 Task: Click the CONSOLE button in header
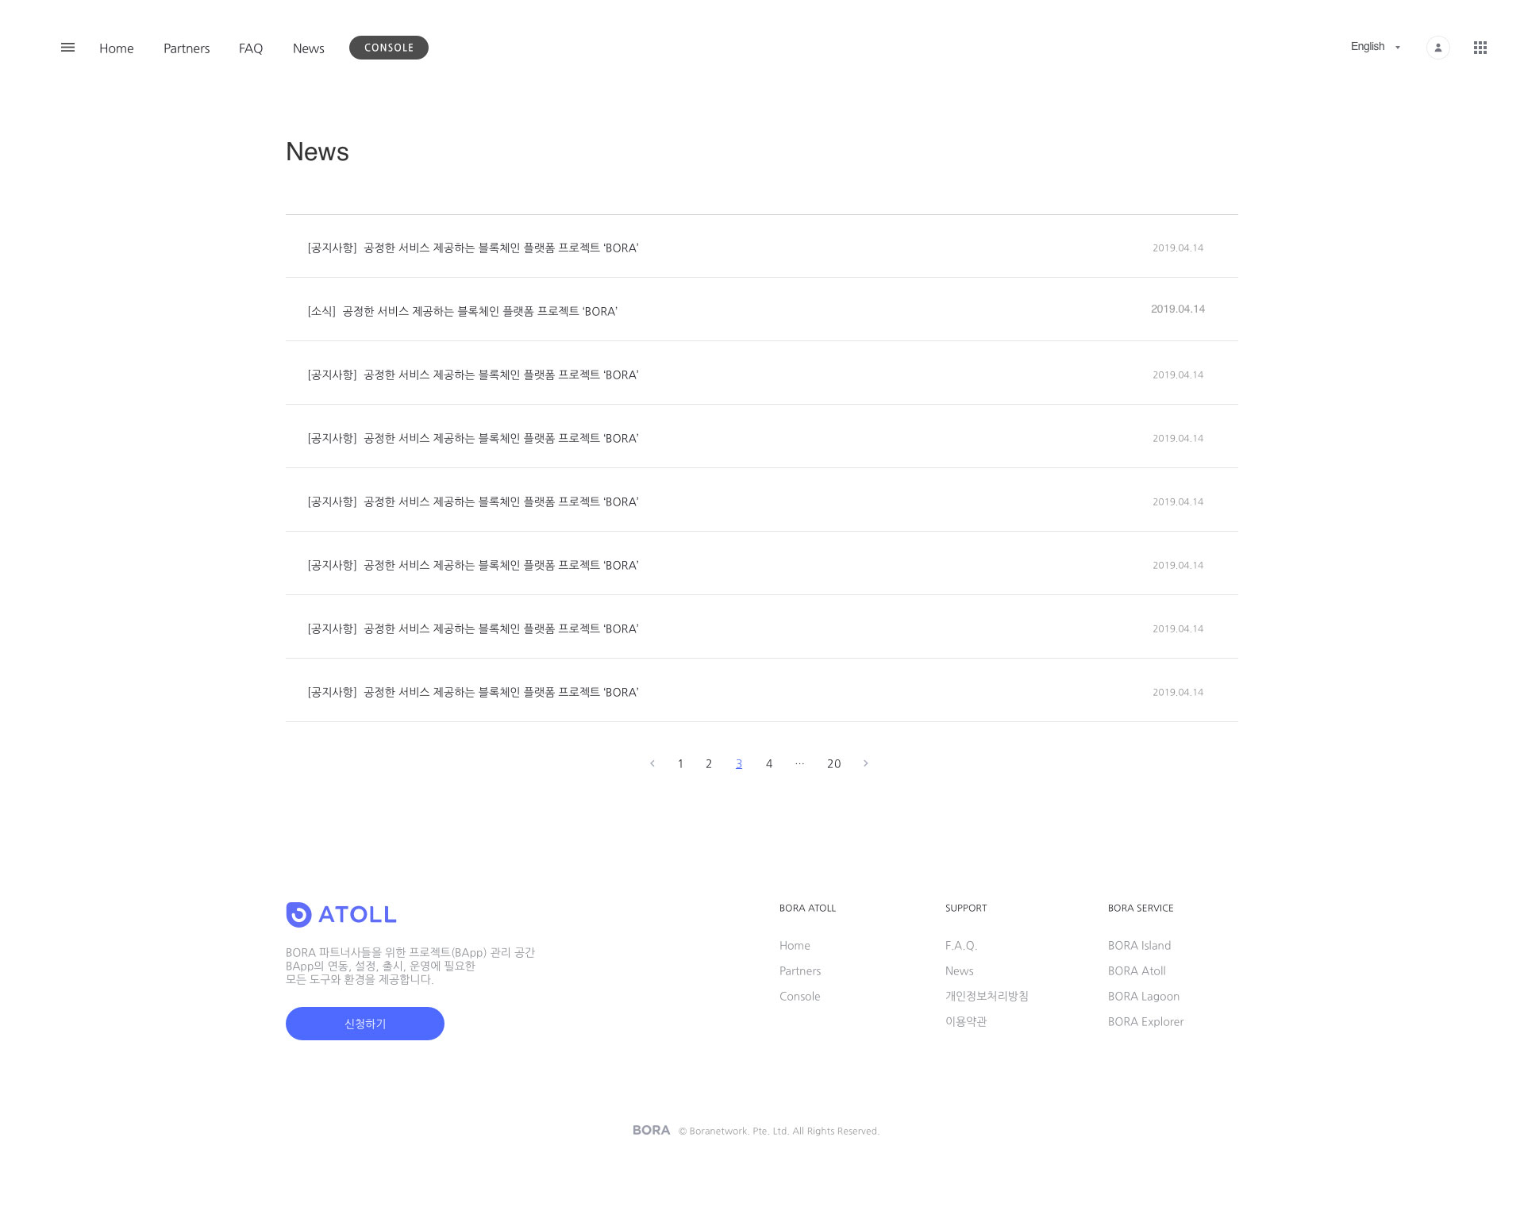click(389, 48)
